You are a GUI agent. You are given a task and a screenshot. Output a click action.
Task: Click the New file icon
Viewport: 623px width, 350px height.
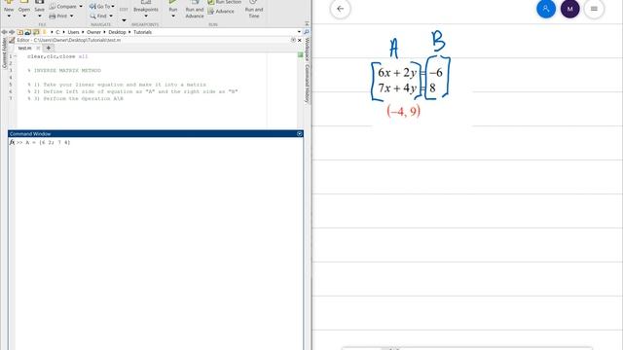(9, 2)
